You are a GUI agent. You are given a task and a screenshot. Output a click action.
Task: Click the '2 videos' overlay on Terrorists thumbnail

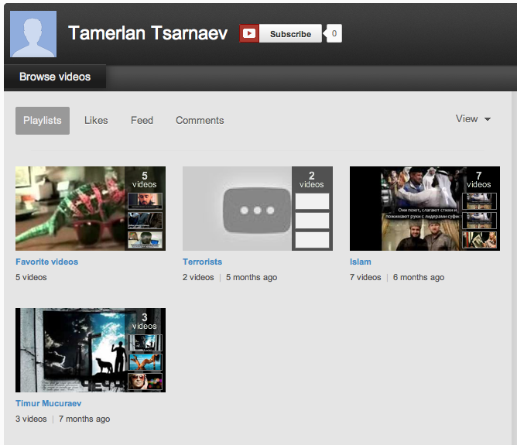(312, 180)
